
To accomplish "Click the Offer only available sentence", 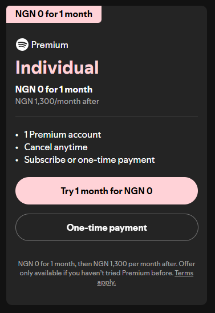I will click(107, 268).
